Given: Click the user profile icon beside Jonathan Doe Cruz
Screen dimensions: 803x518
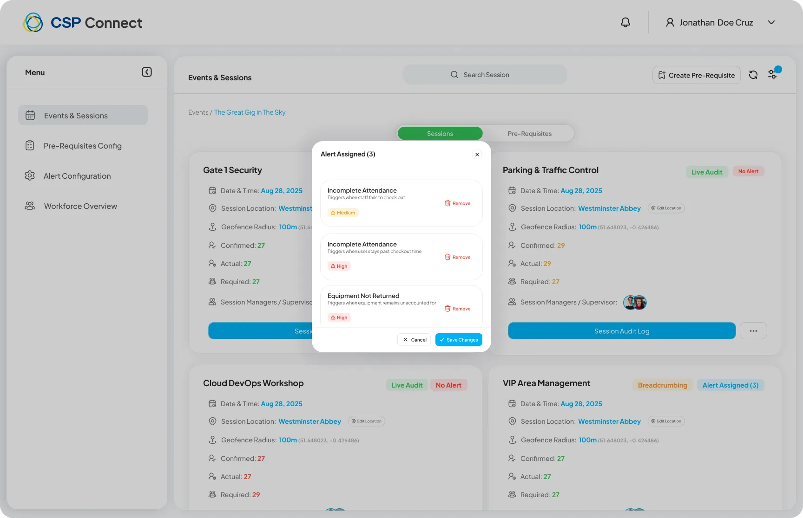Looking at the screenshot, I should click(670, 22).
